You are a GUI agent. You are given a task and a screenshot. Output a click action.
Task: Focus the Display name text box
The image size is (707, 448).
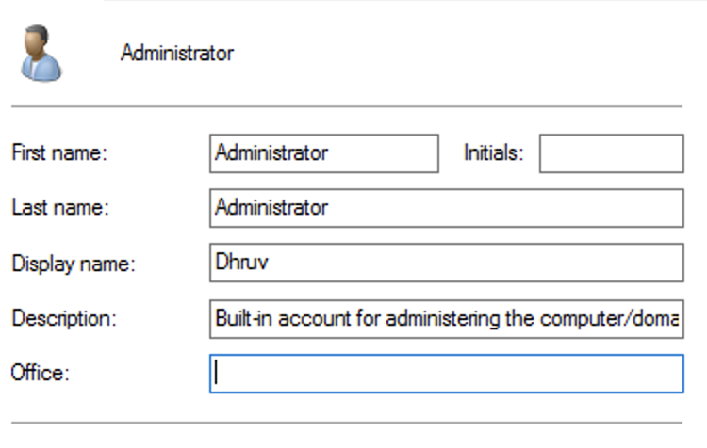pyautogui.click(x=446, y=263)
